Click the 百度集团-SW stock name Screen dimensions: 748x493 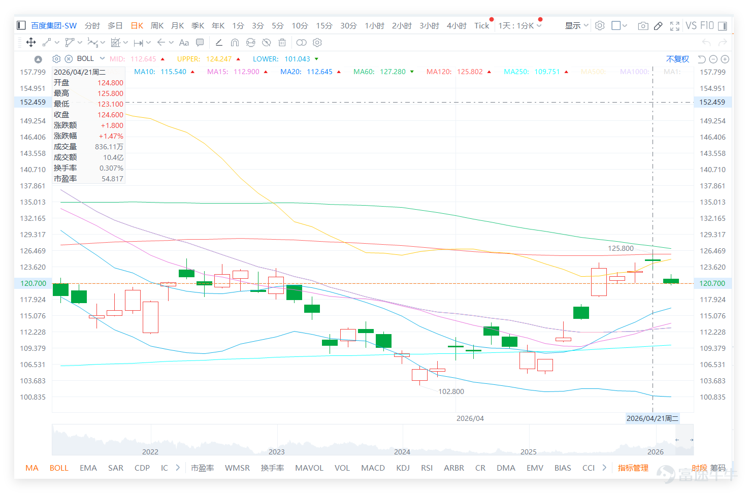pyautogui.click(x=54, y=25)
